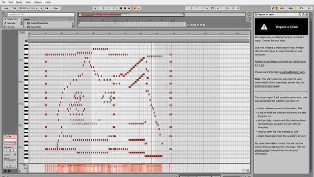Open the metronome settings dropdown arrow

[50, 8]
